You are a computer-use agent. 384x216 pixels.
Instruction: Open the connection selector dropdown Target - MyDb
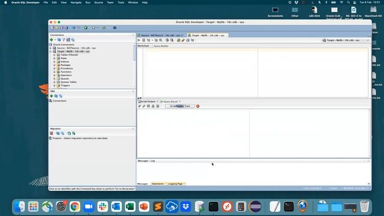pyautogui.click(x=346, y=40)
